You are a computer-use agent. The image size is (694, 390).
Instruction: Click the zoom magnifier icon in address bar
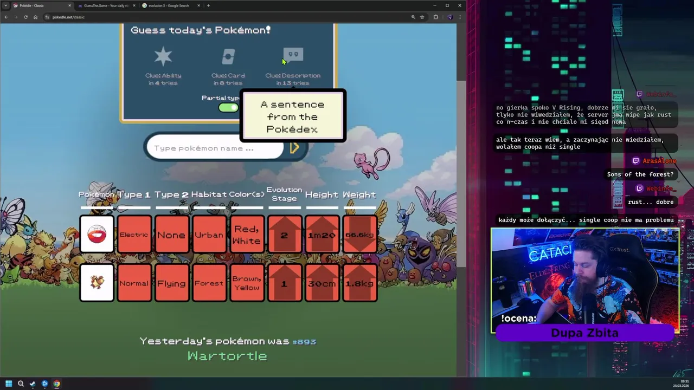click(x=413, y=17)
